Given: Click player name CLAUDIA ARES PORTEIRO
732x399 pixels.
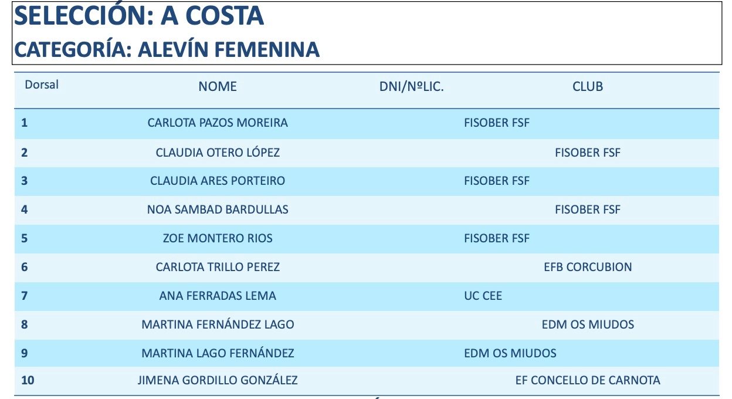Looking at the screenshot, I should point(218,181).
